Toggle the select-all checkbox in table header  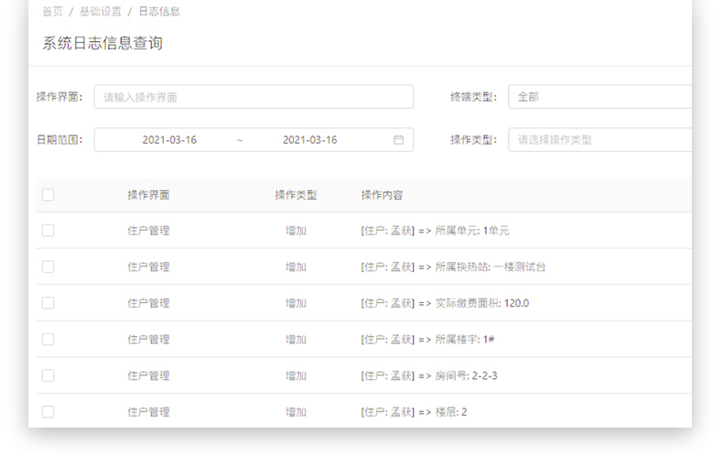48,195
